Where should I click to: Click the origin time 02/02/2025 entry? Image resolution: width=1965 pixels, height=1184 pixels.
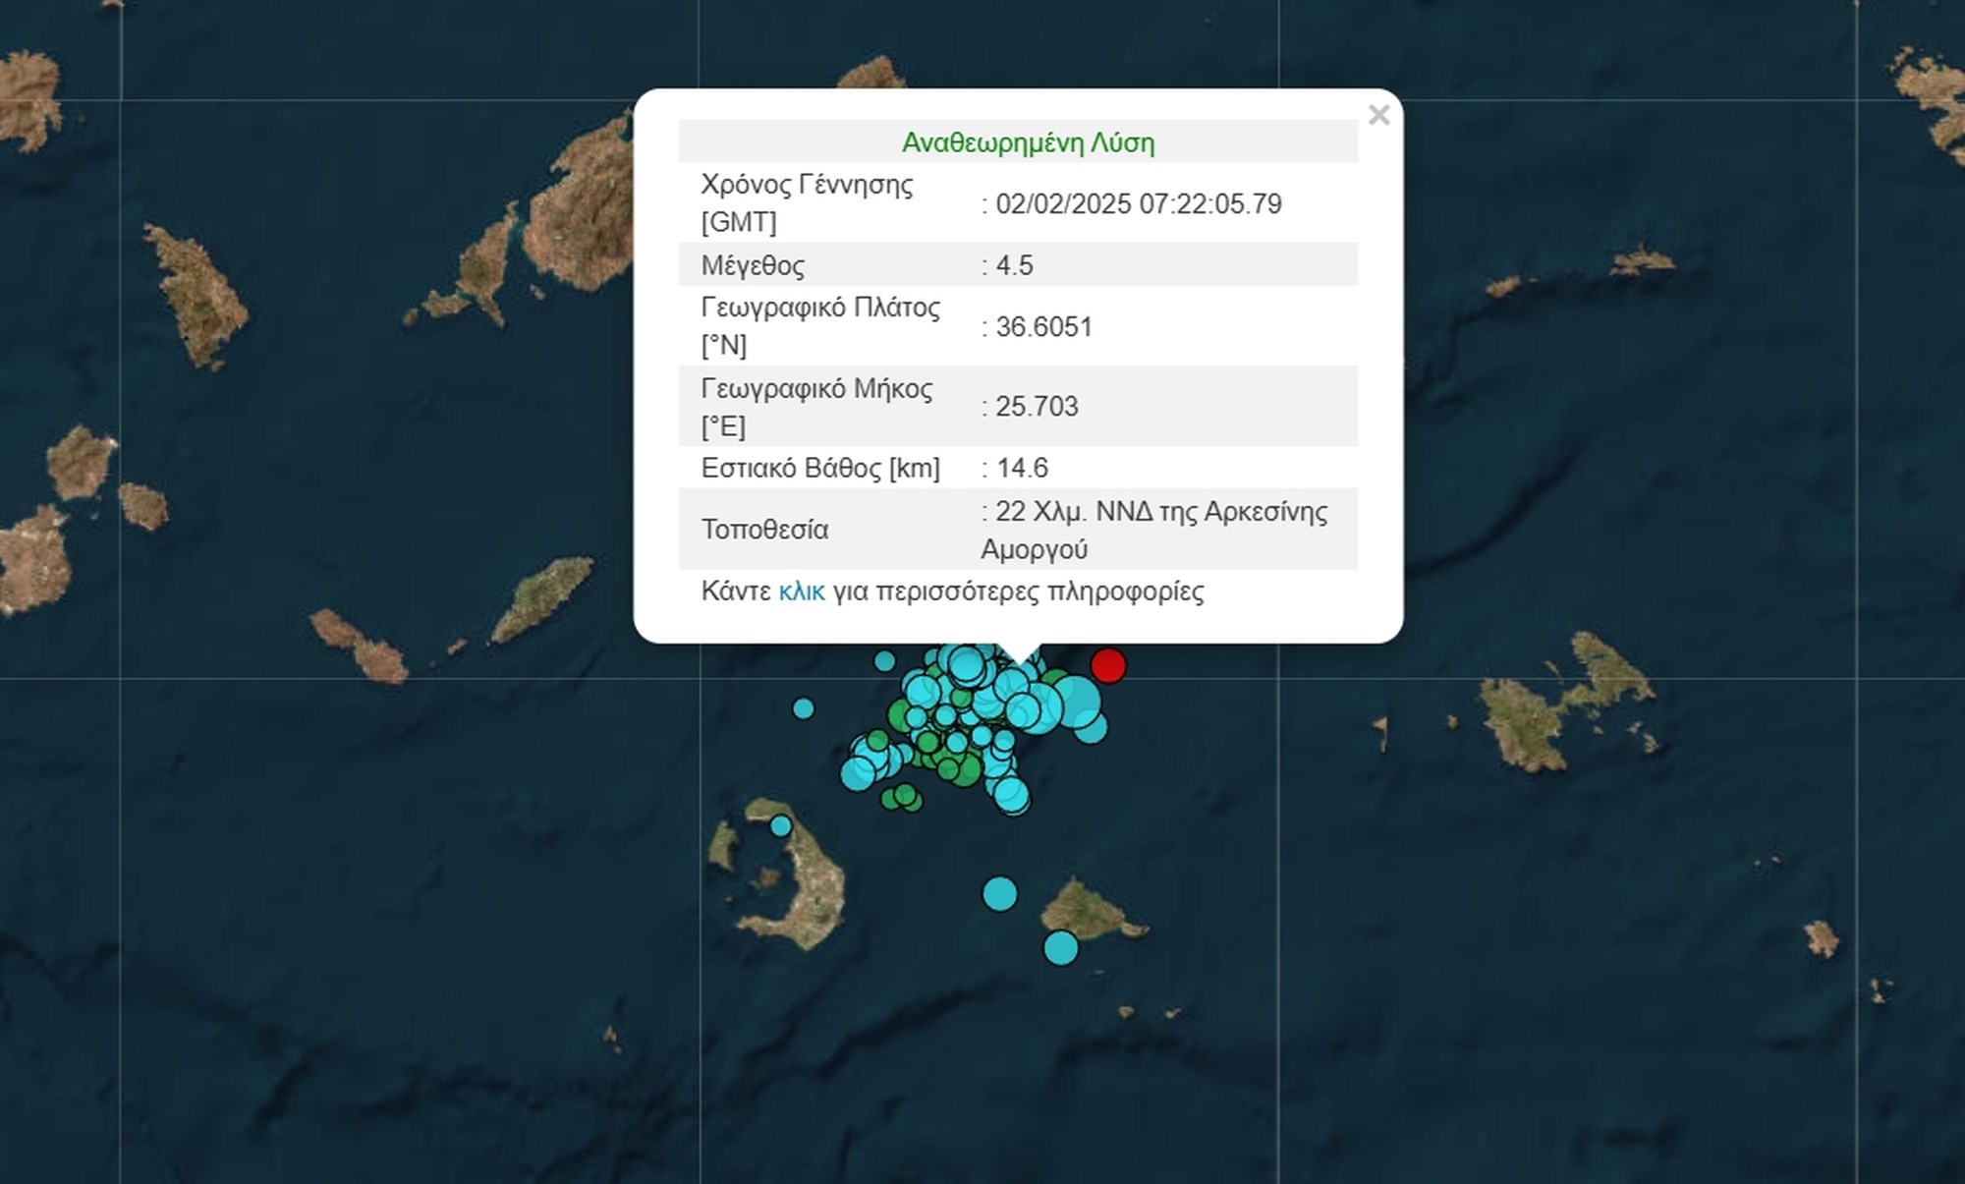(1130, 206)
